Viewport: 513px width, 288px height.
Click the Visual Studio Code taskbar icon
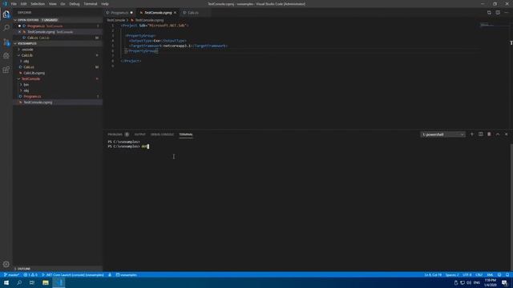tap(59, 282)
